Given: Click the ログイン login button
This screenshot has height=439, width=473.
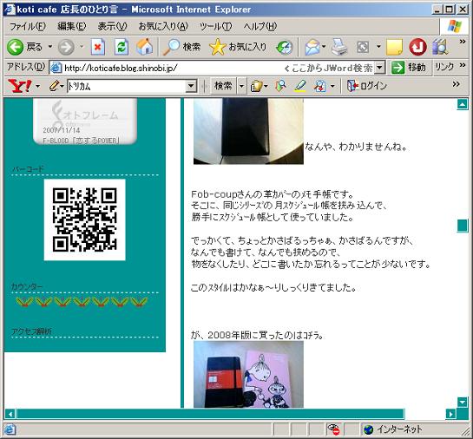Looking at the screenshot, I should tap(367, 86).
